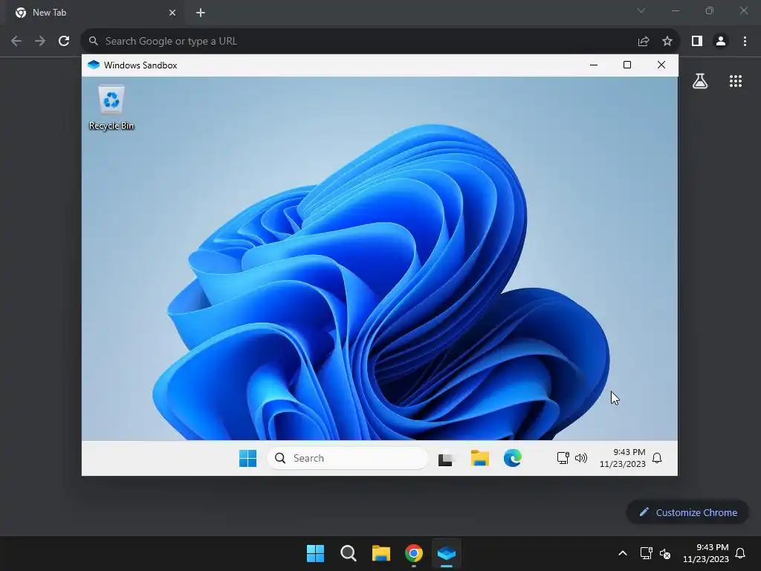Select Windows Sandbox on host taskbar
This screenshot has width=761, height=571.
coord(447,553)
